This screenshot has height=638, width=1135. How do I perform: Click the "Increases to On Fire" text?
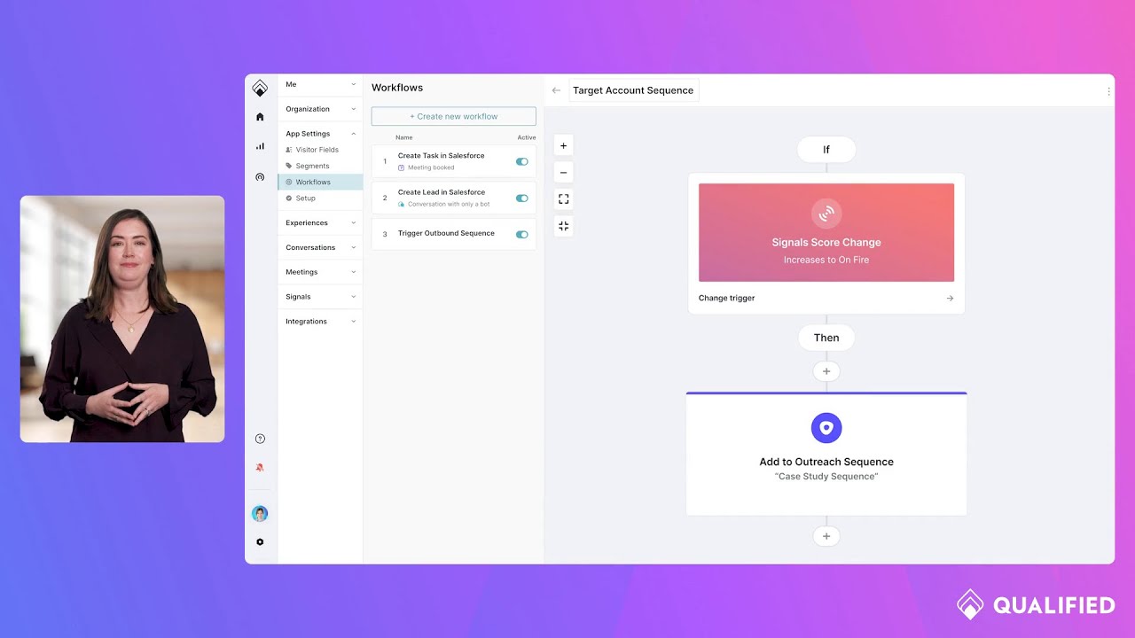pos(826,261)
